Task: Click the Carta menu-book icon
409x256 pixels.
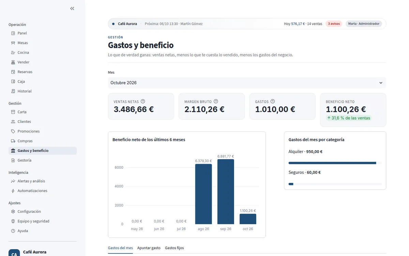Action: 13,112
